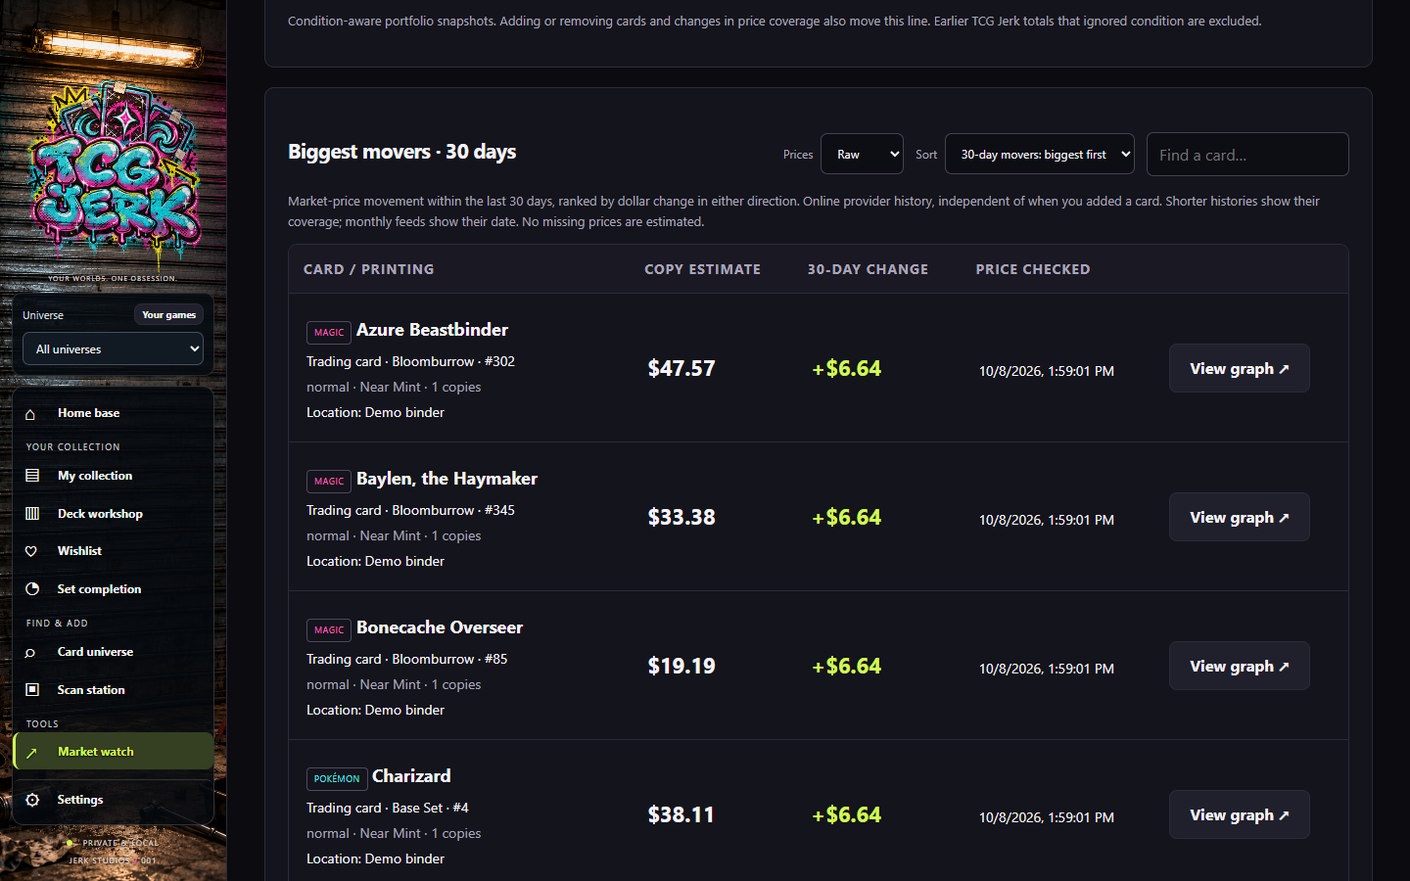Click the $47.57 copy estimate
The height and width of the screenshot is (881, 1410).
click(681, 369)
